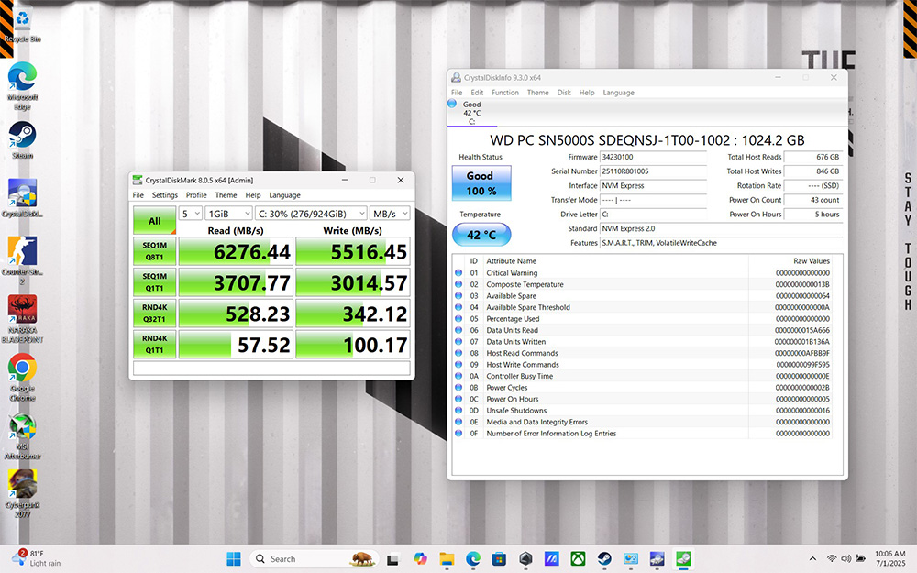Screen dimensions: 917x573
Task: Open File Explorer from the taskbar
Action: [447, 559]
